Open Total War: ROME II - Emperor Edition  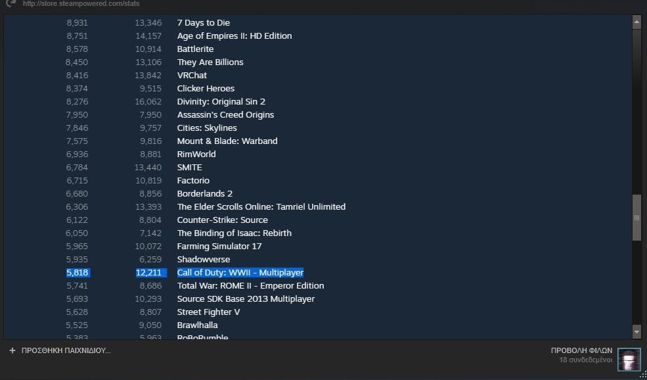(x=250, y=286)
